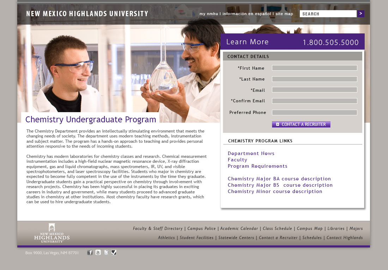Click the New Mexico Highlands University header title
This screenshot has width=388, height=270.
(87, 14)
